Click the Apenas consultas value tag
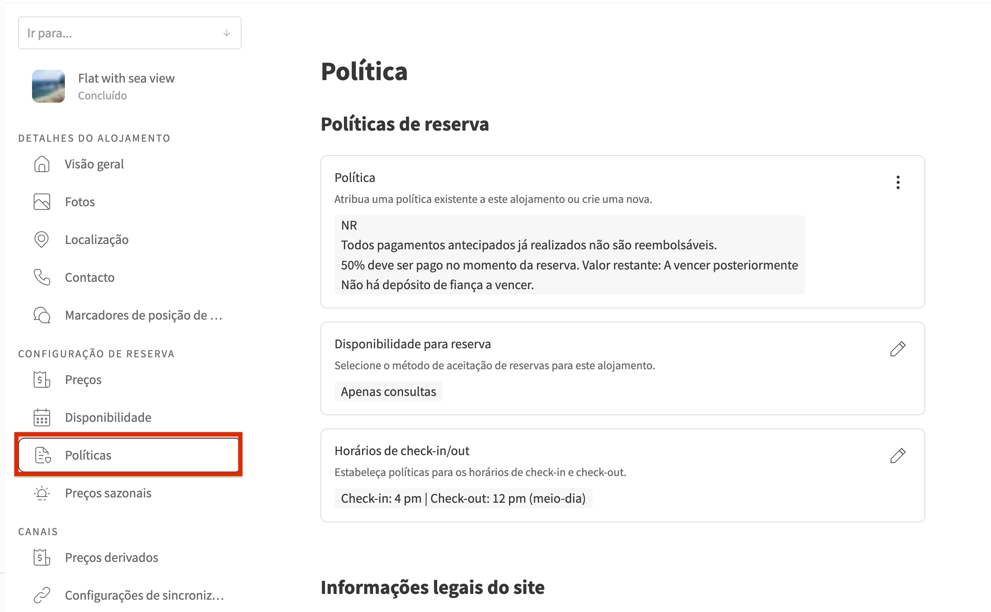 pyautogui.click(x=388, y=391)
